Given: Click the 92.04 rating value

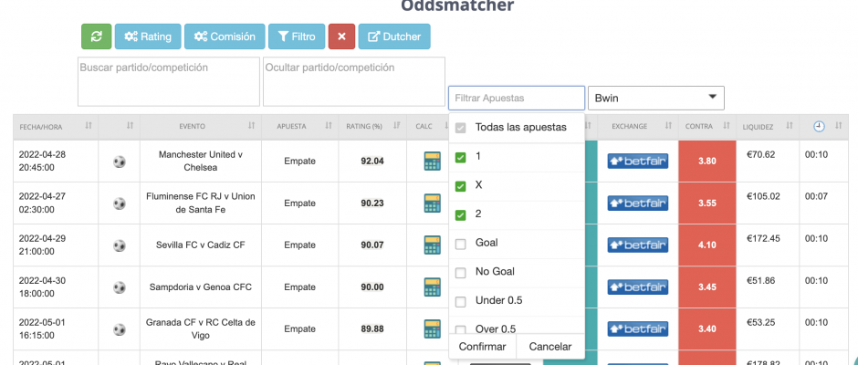Looking at the screenshot, I should point(372,162).
